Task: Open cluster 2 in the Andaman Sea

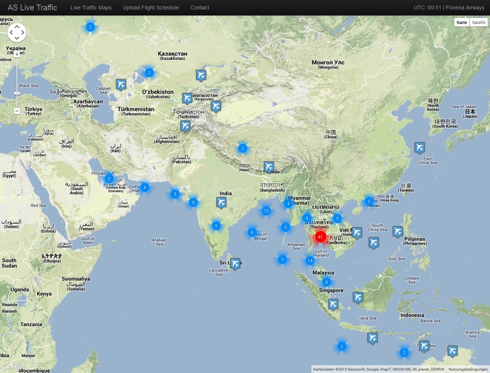Action: coord(282,259)
